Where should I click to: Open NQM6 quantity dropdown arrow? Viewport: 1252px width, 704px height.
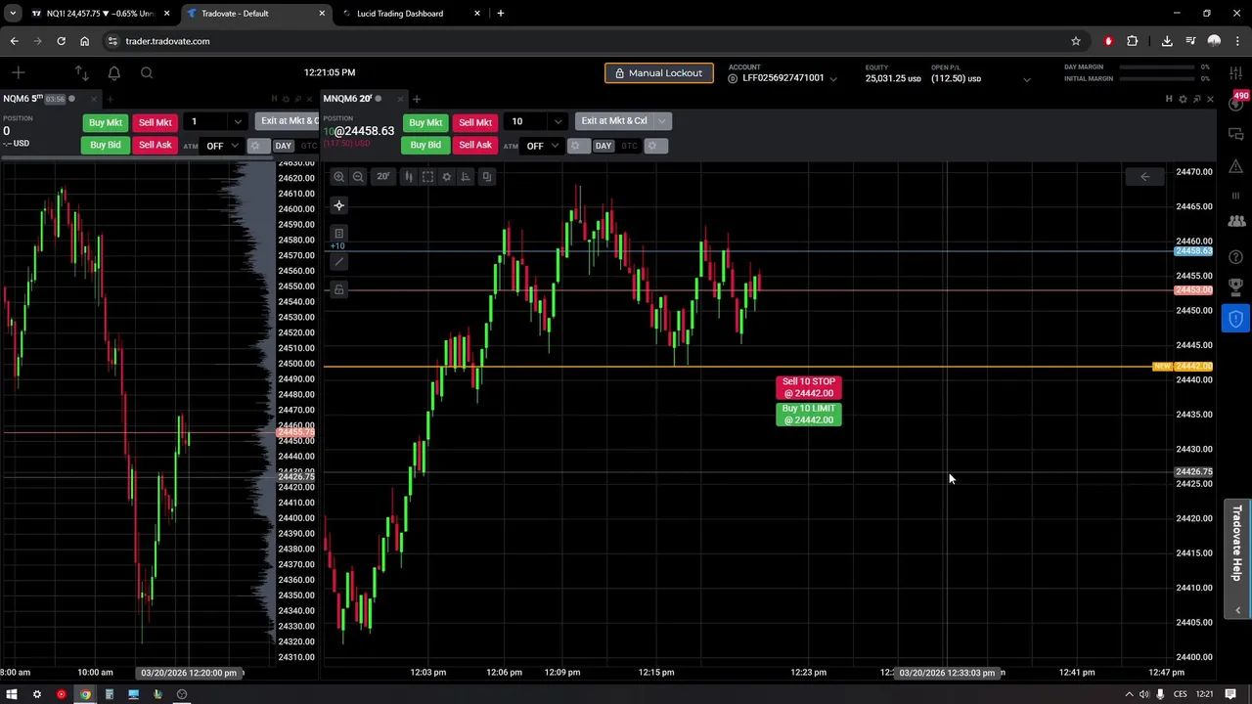(x=238, y=122)
